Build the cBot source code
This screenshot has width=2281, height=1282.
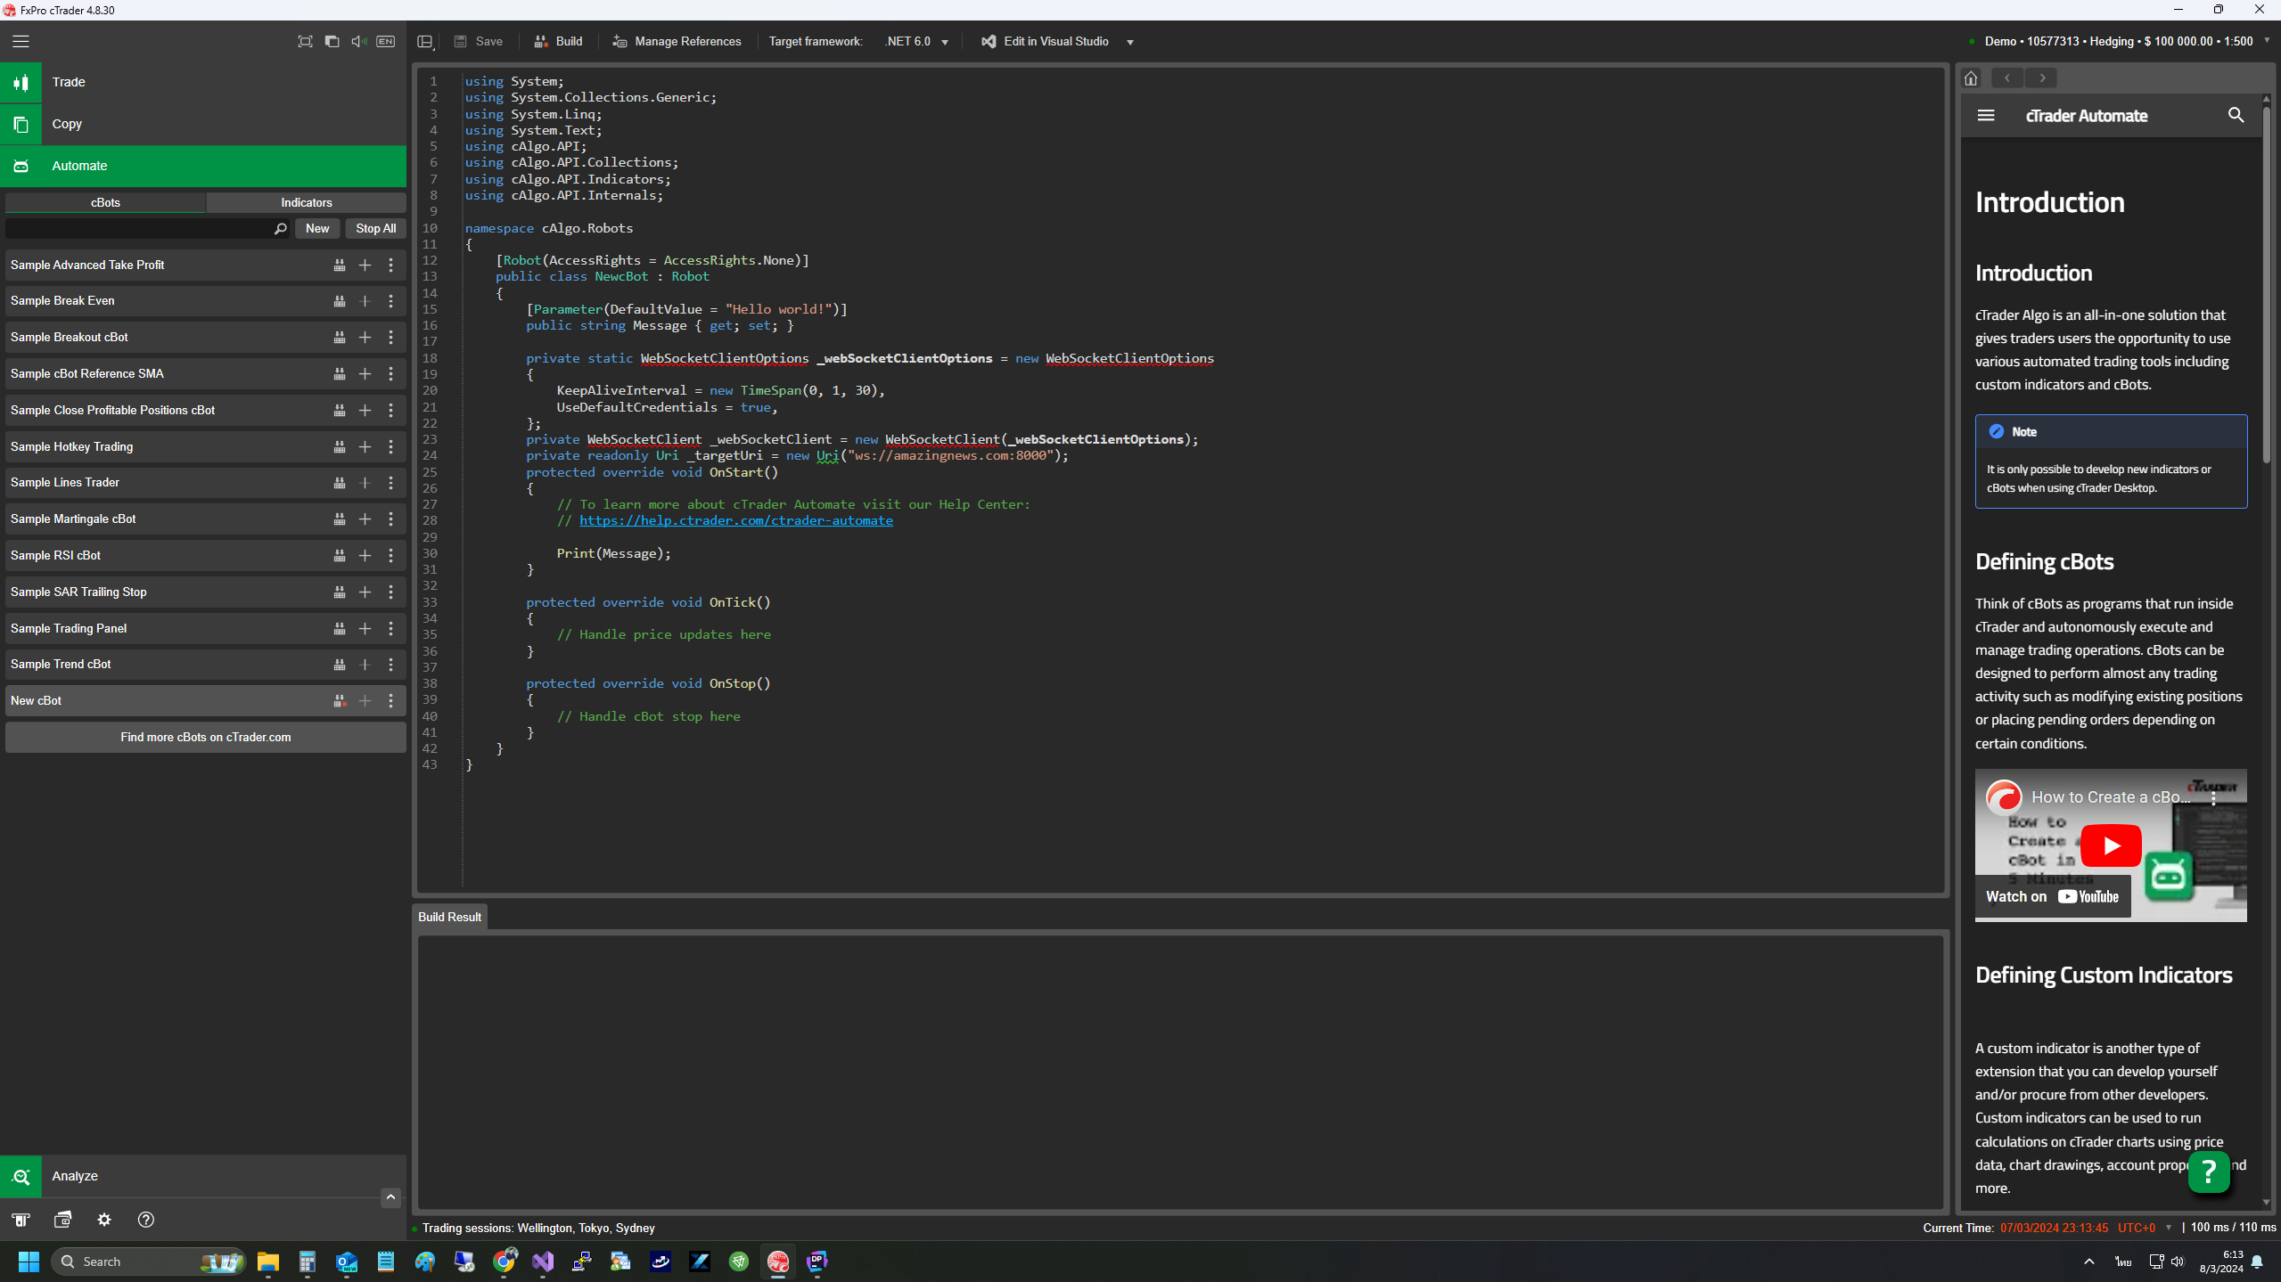point(559,42)
